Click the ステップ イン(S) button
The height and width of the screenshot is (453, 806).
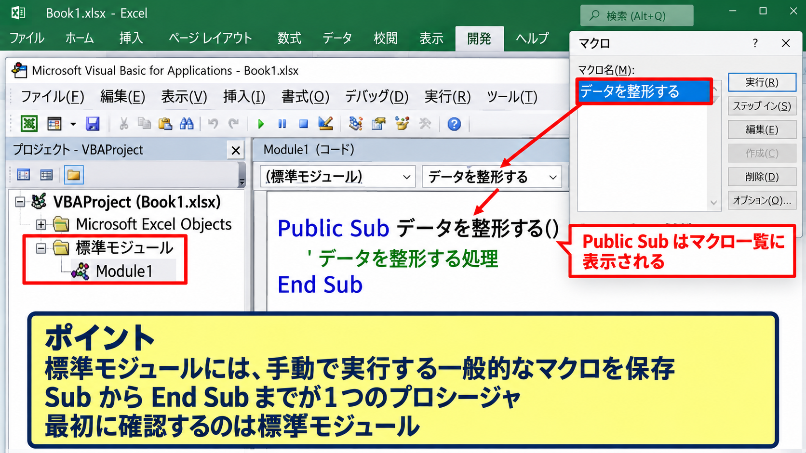[x=762, y=106]
